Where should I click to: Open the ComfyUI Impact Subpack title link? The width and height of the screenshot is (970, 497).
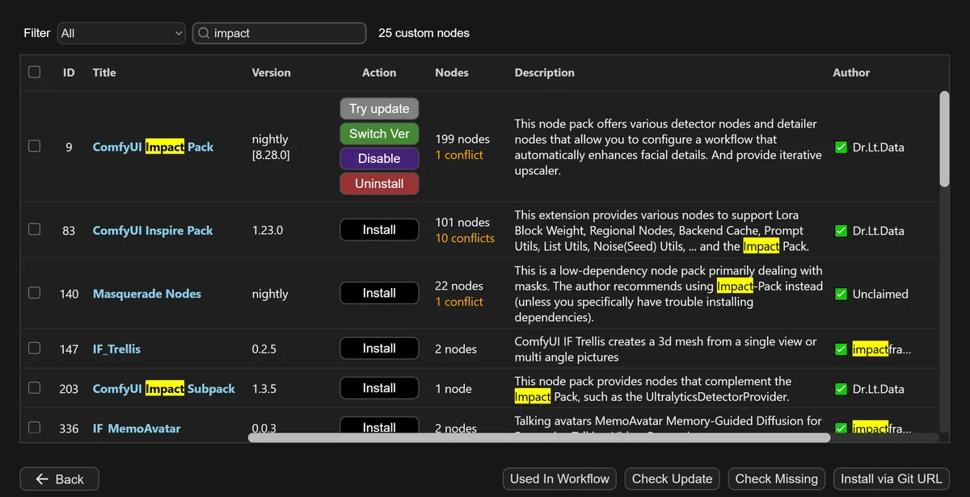point(164,388)
